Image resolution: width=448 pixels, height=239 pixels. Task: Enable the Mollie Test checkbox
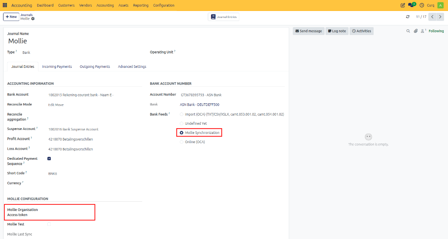click(x=49, y=225)
